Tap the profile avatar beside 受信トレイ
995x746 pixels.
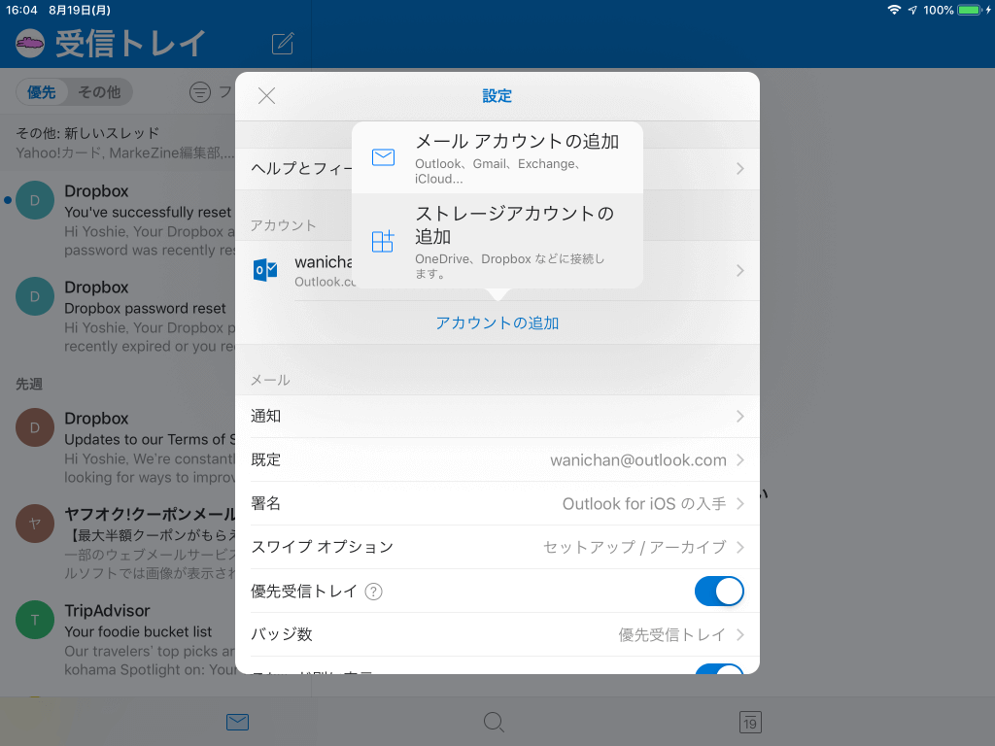30,43
